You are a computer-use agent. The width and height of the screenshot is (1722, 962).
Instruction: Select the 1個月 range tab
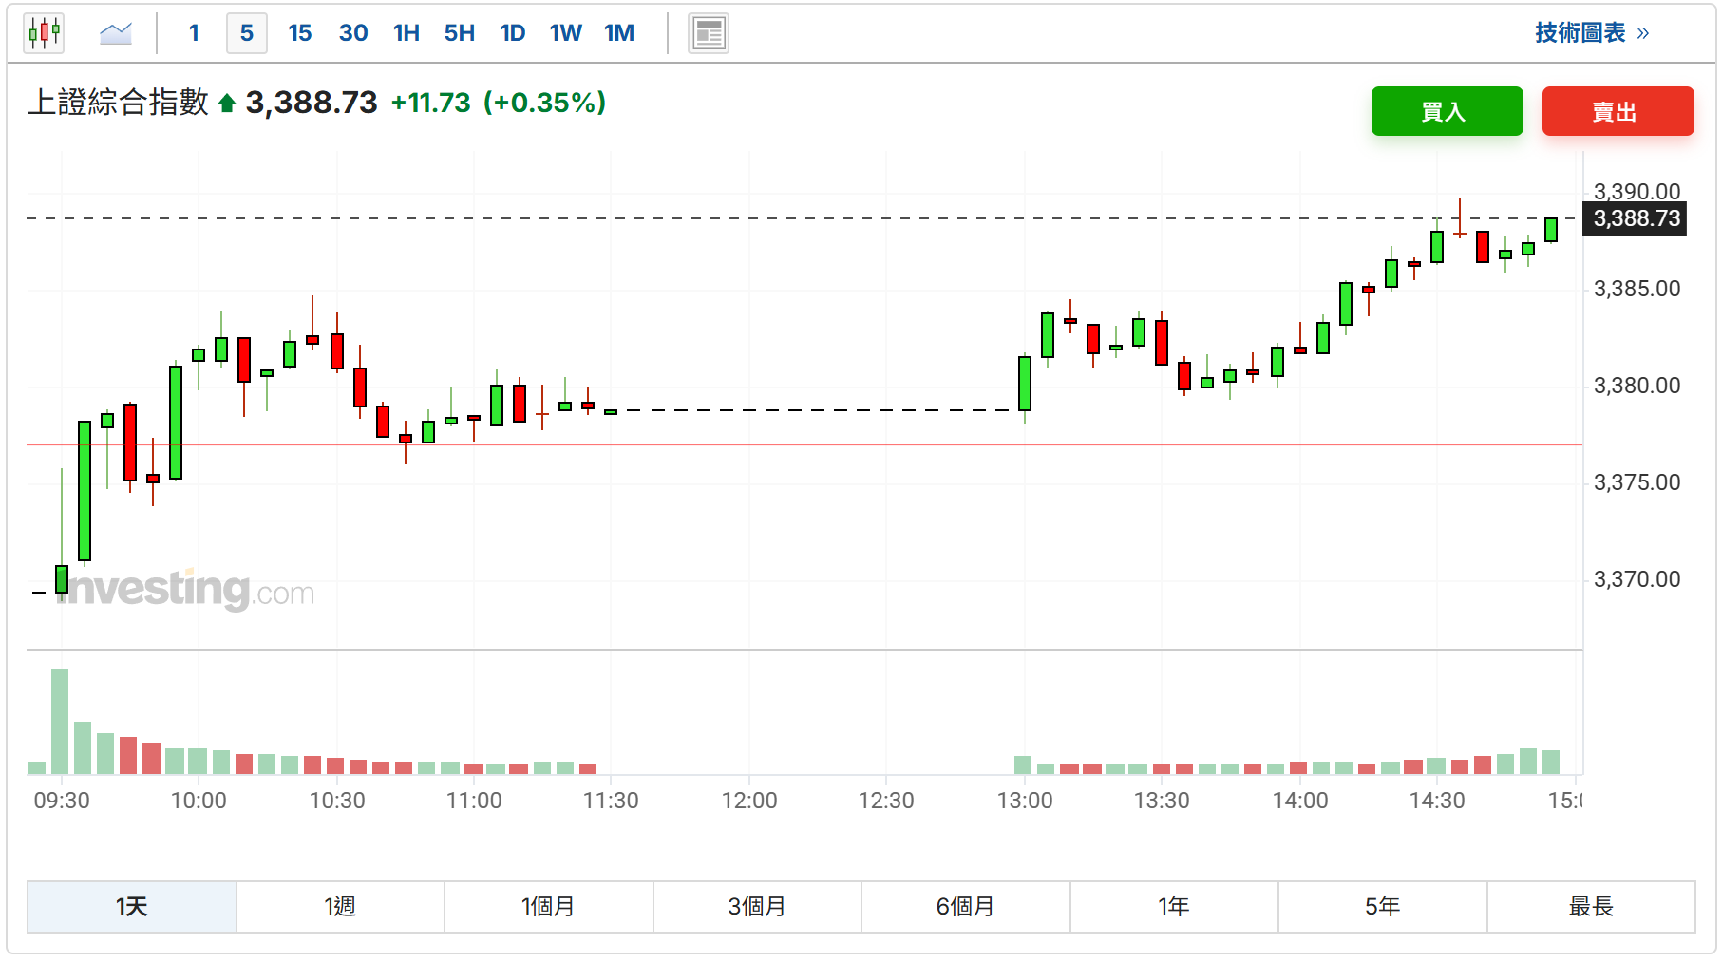coord(549,907)
